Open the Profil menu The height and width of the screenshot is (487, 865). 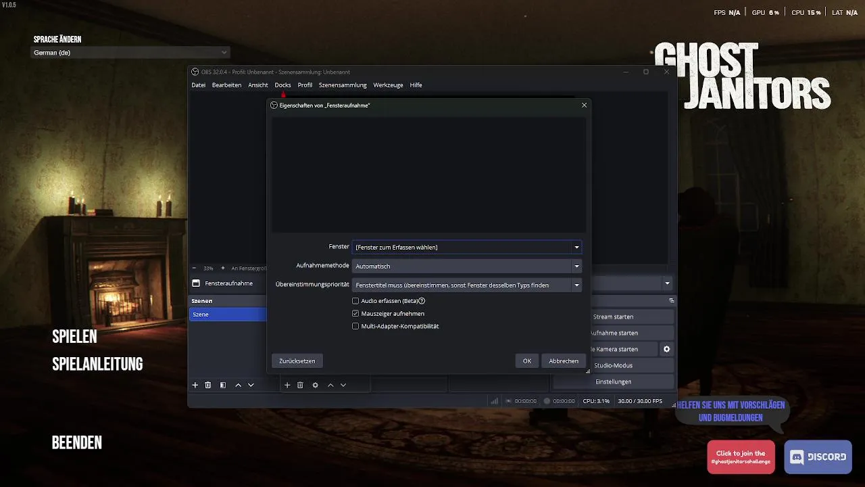(305, 85)
